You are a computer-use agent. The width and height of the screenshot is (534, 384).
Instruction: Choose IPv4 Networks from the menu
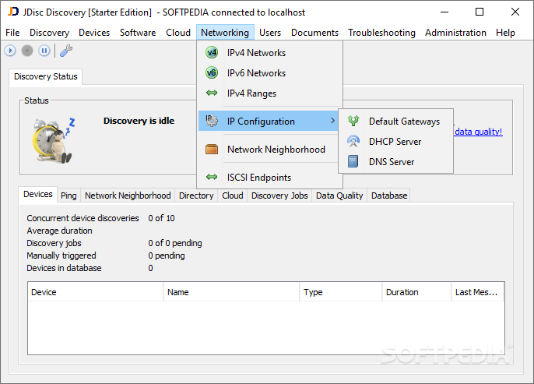[270, 53]
